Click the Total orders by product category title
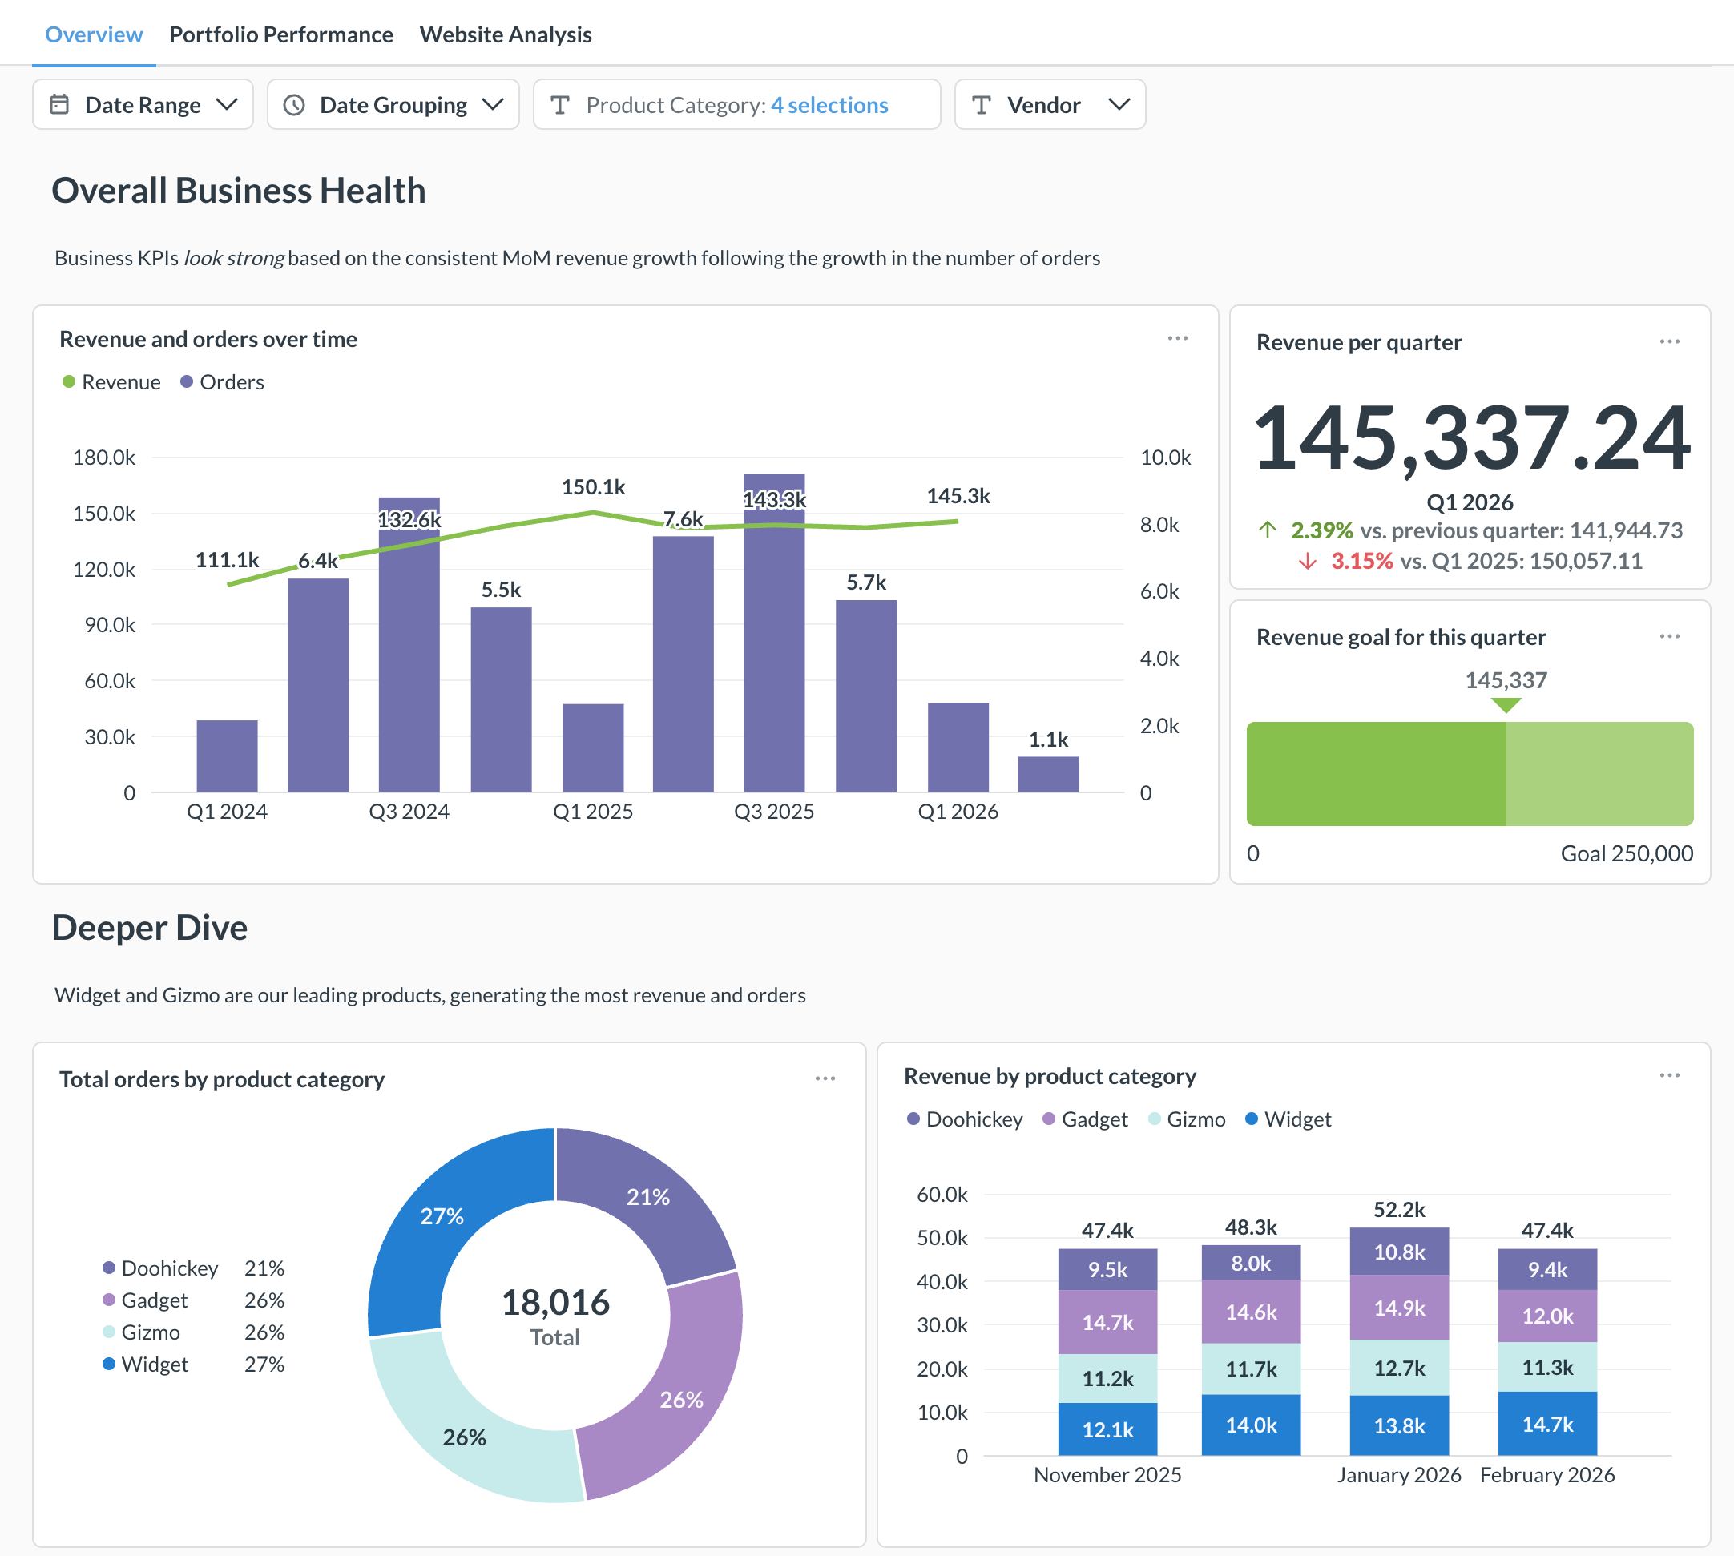 pos(222,1079)
